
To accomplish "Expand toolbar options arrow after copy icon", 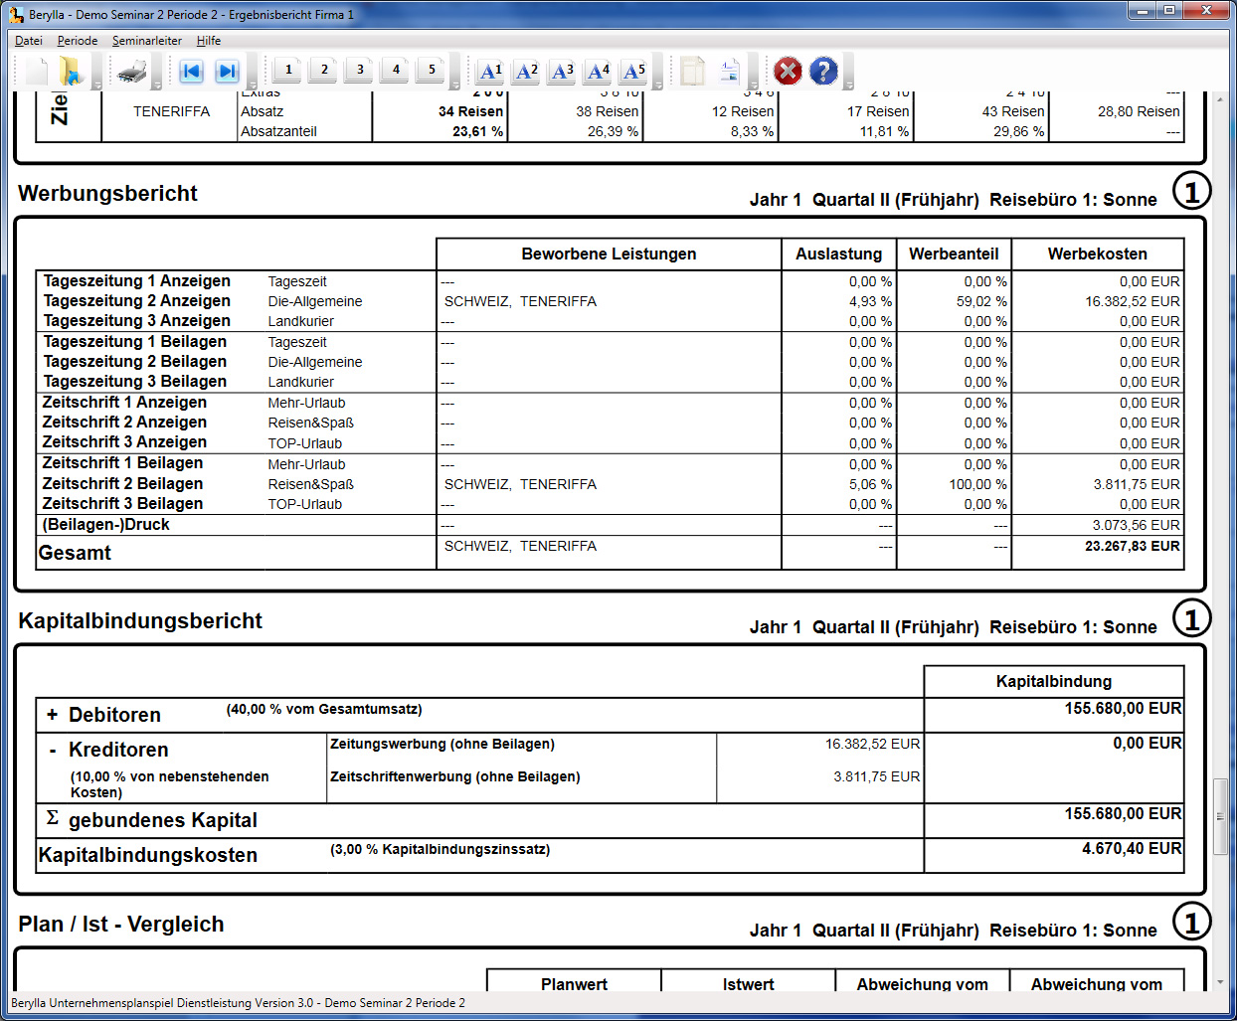I will tap(753, 85).
